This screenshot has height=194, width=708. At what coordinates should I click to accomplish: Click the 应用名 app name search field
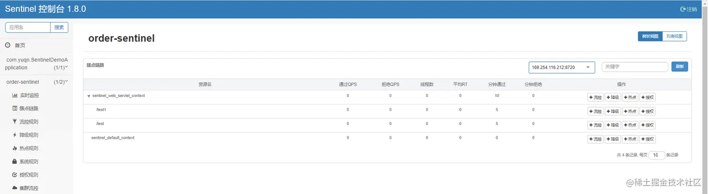coord(28,27)
